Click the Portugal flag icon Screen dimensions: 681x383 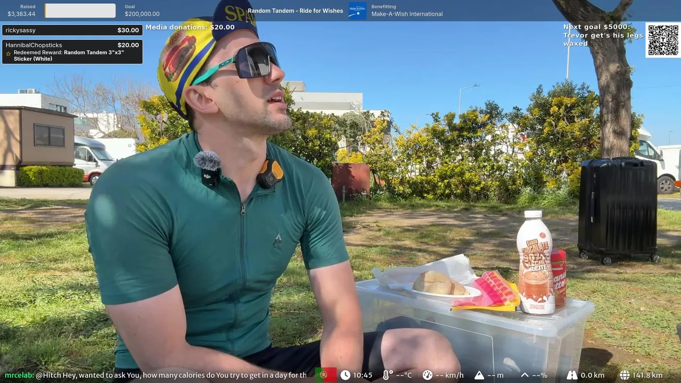(x=326, y=375)
